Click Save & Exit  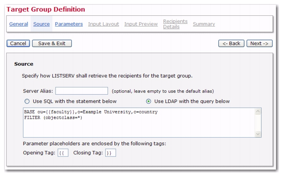point(52,44)
